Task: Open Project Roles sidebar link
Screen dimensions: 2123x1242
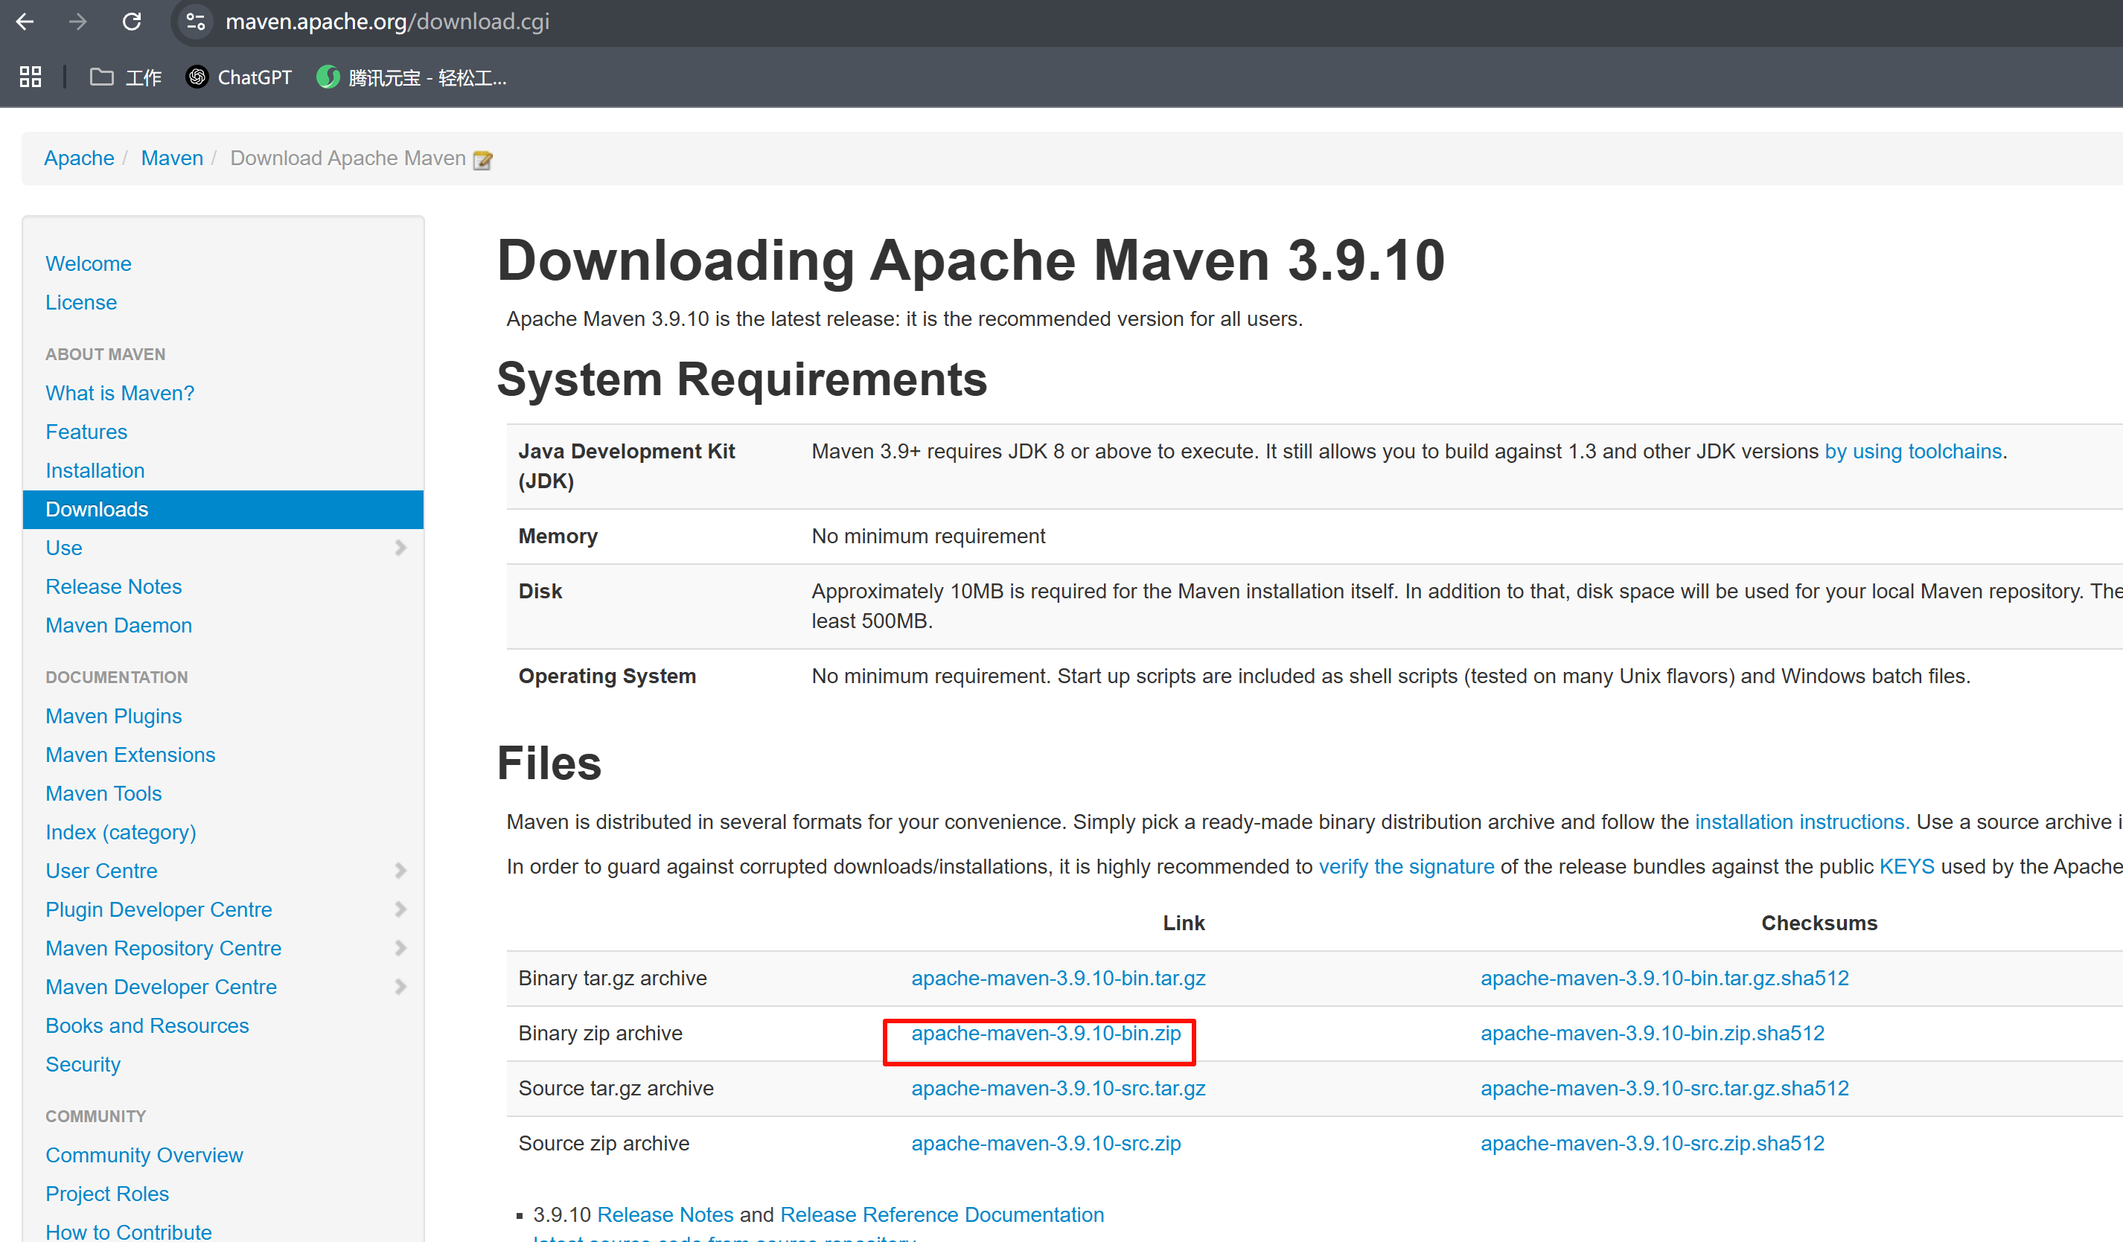Action: tap(107, 1194)
